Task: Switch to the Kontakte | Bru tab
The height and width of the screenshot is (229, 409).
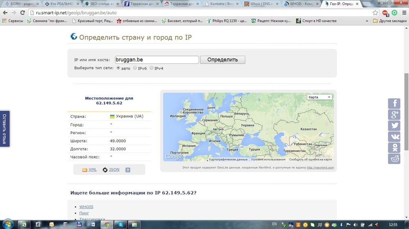Action: click(221, 4)
